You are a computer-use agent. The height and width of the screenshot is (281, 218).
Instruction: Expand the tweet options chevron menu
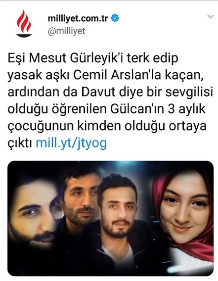210,17
